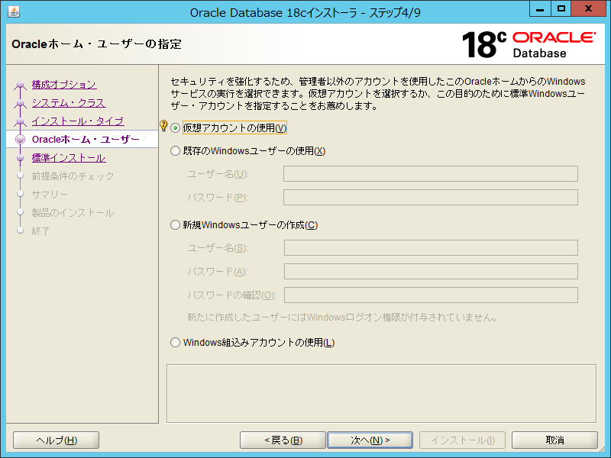This screenshot has height=458, width=611.
Task: Minimize the installer window
Action: point(540,9)
